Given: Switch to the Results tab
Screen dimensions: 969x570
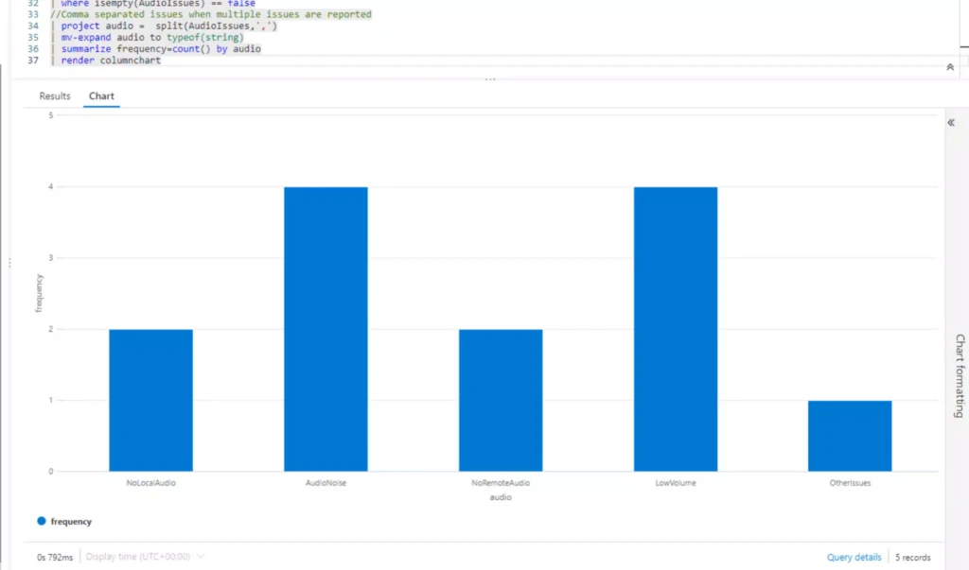Looking at the screenshot, I should (x=54, y=95).
